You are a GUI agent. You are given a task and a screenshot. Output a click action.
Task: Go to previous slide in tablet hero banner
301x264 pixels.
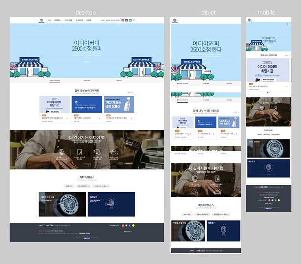click(173, 55)
